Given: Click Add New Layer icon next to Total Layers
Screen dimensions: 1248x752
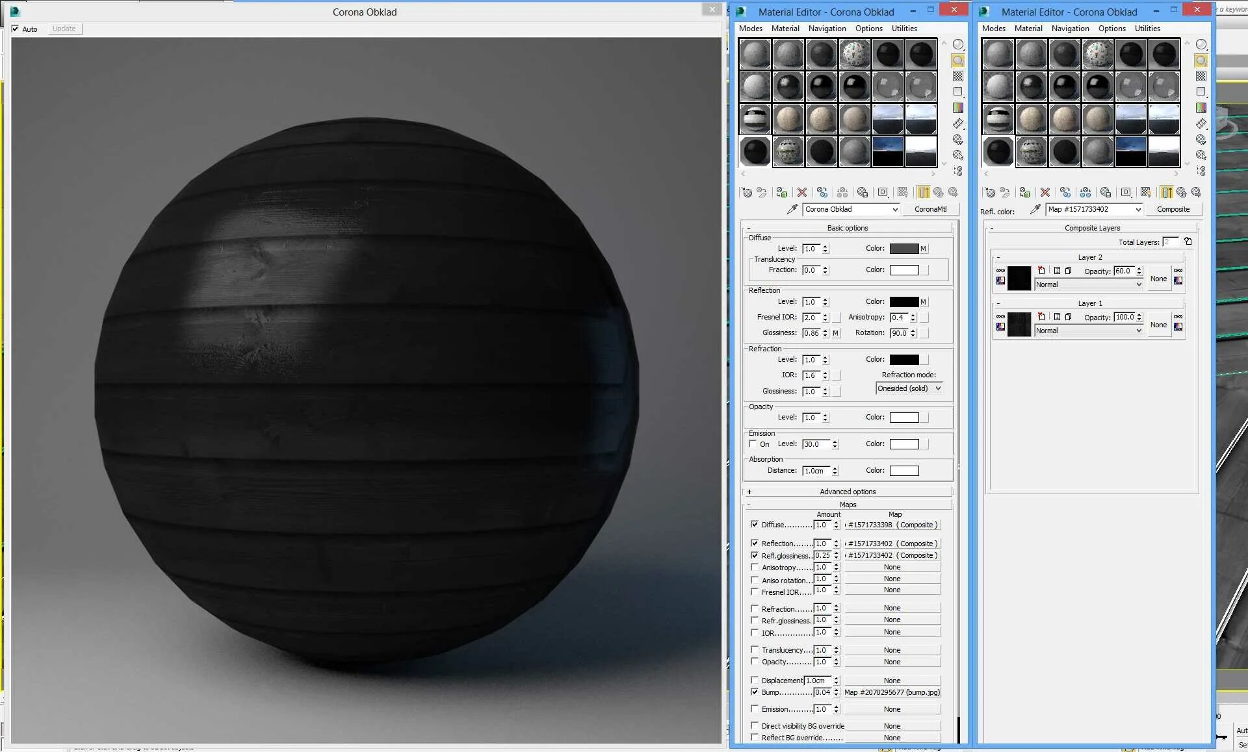Looking at the screenshot, I should coord(1188,242).
